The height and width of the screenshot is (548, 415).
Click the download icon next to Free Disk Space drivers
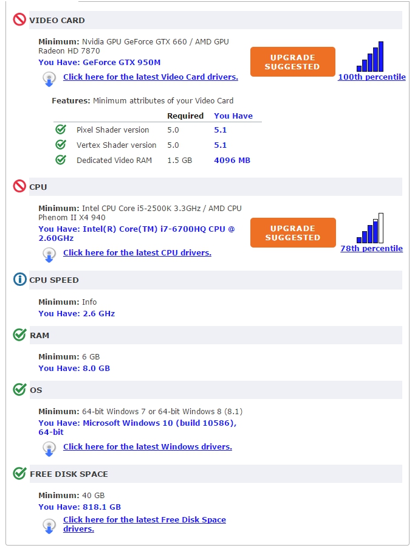[49, 526]
